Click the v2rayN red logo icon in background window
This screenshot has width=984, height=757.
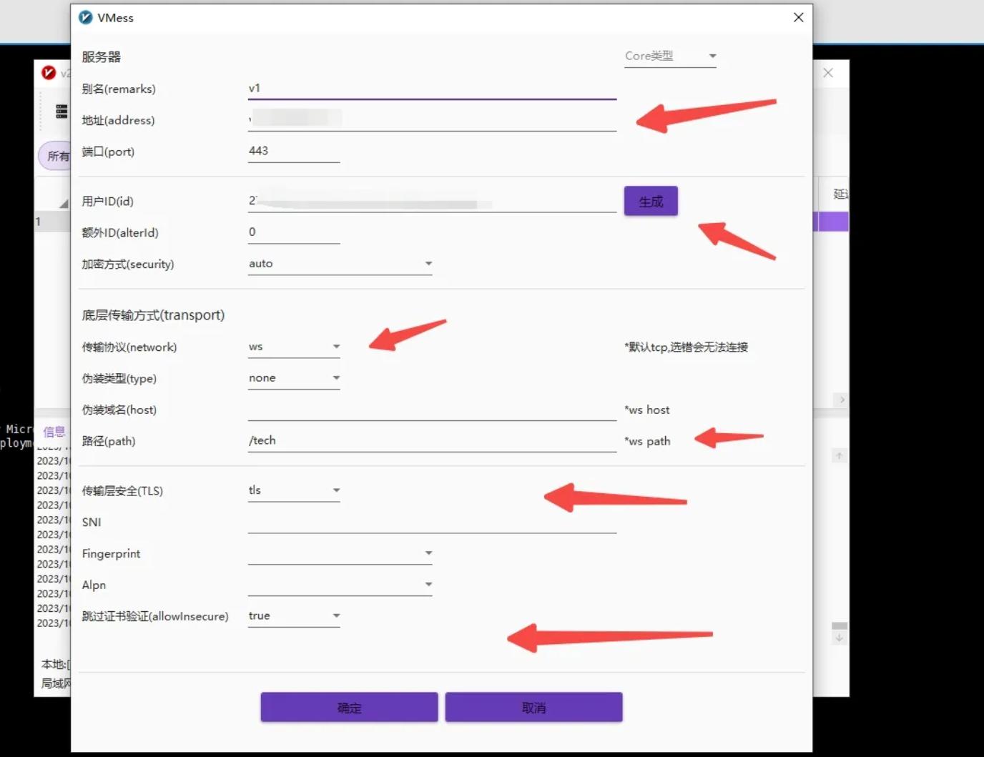[49, 73]
